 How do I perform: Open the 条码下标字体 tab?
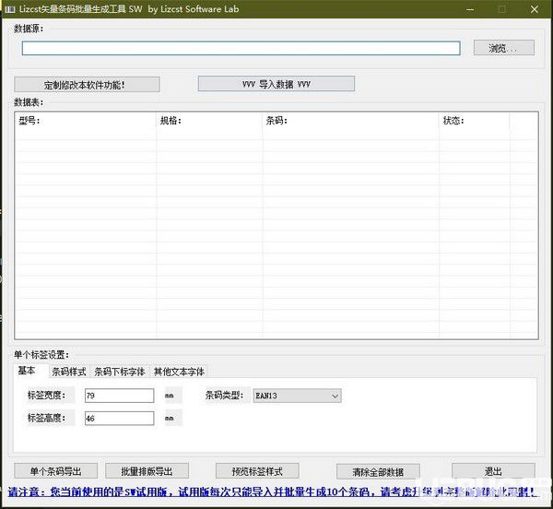tap(120, 372)
